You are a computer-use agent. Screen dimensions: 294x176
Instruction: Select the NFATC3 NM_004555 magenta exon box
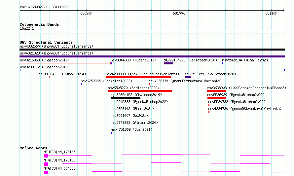[46, 172]
